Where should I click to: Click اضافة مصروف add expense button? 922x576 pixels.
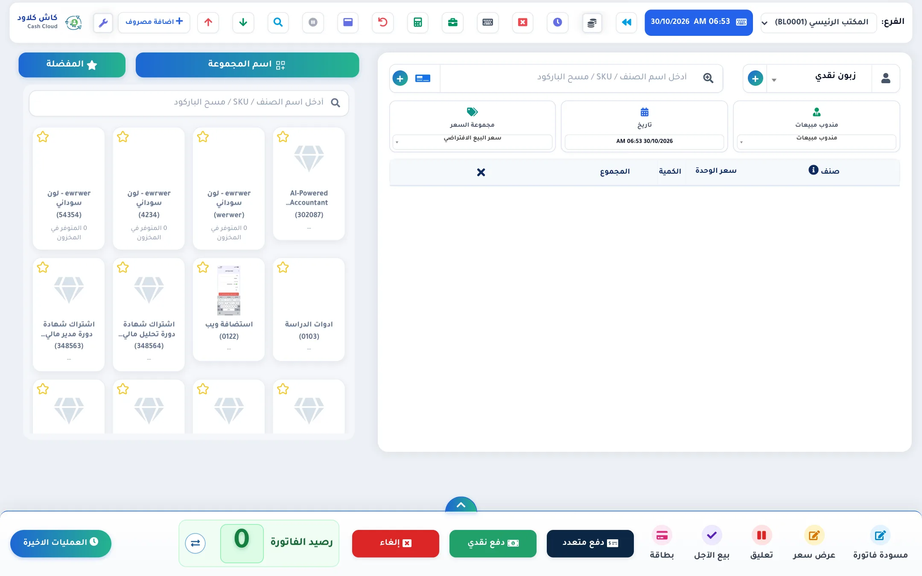pos(154,22)
